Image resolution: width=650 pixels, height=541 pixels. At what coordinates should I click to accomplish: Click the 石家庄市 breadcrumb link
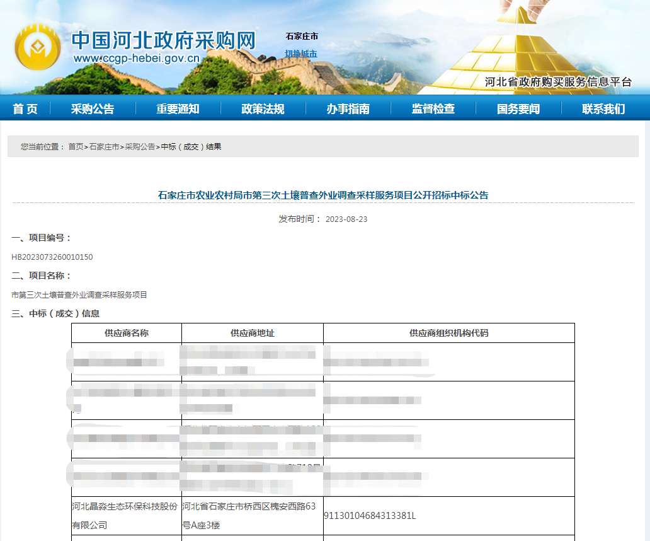click(104, 146)
